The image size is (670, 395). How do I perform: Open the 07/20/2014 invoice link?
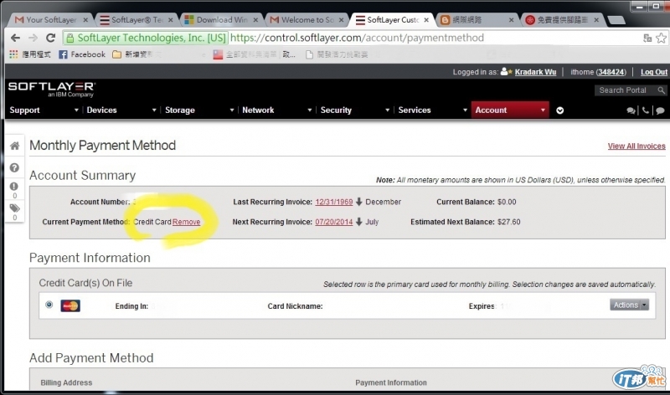[x=333, y=222]
